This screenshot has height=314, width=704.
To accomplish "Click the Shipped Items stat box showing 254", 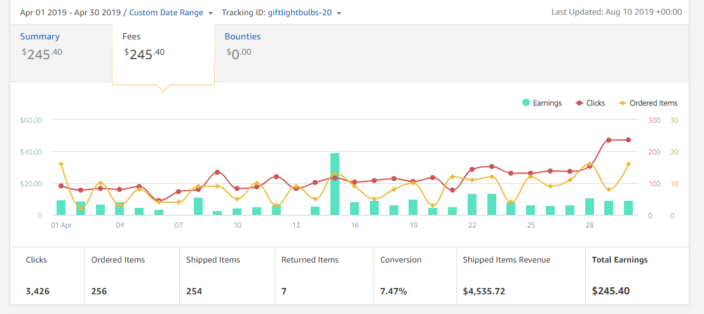I will pyautogui.click(x=227, y=275).
